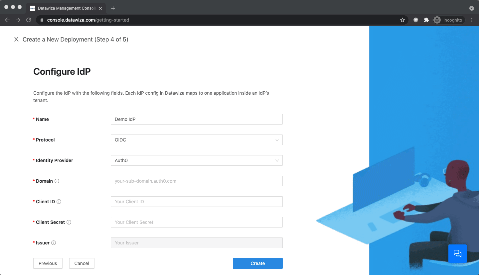The height and width of the screenshot is (275, 479).
Task: Go forward in browser history
Action: [x=18, y=20]
